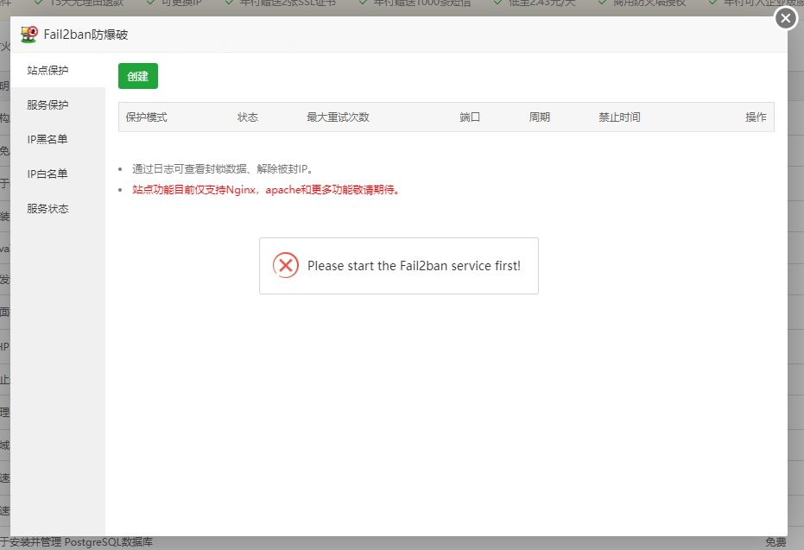Open the IP白名单 tab

pos(57,174)
